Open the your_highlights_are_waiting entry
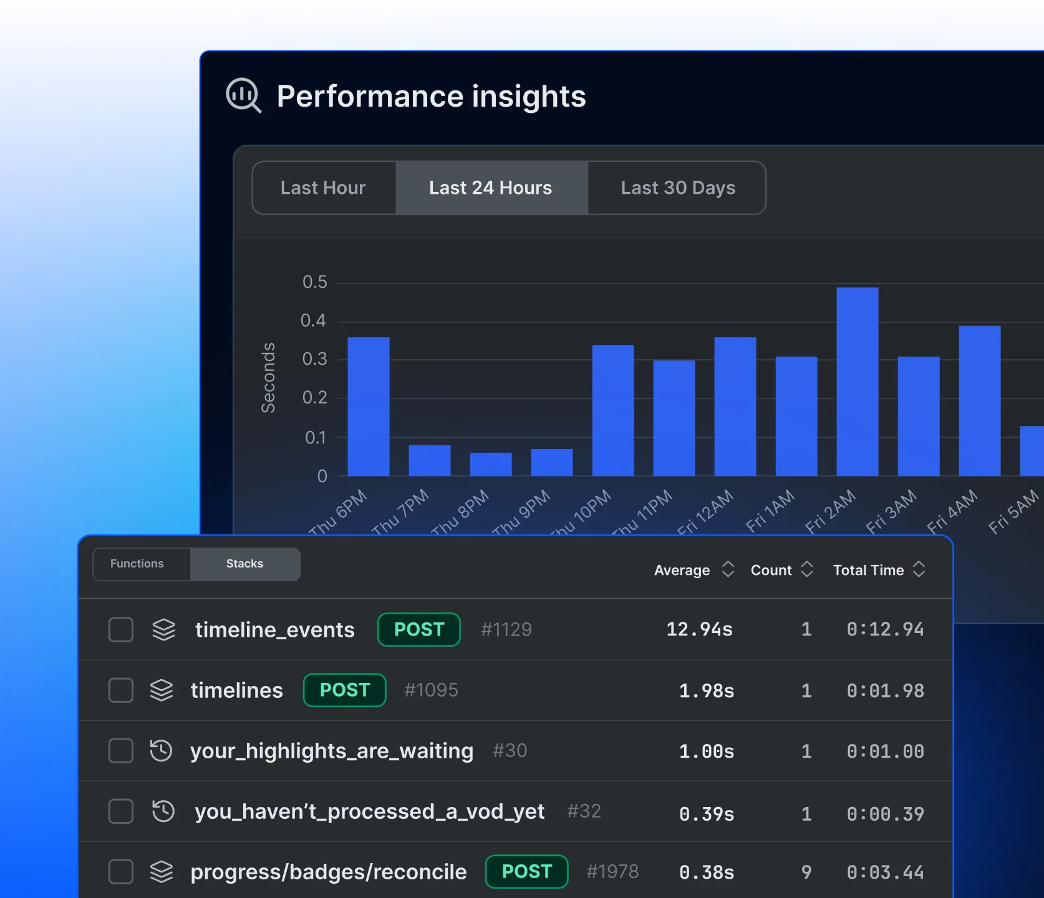1044x898 pixels. coord(332,751)
